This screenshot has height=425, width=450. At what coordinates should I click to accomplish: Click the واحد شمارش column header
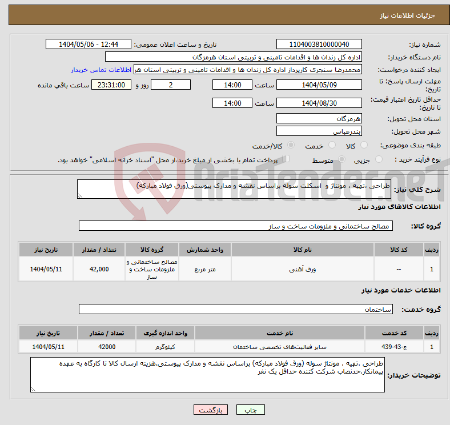point(205,250)
